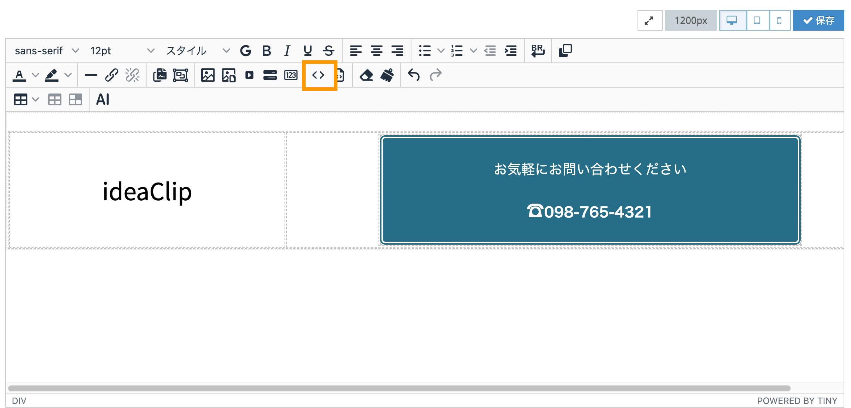Screen dimensions: 851x408
Task: Click the 123 counter icon
Action: [x=291, y=75]
